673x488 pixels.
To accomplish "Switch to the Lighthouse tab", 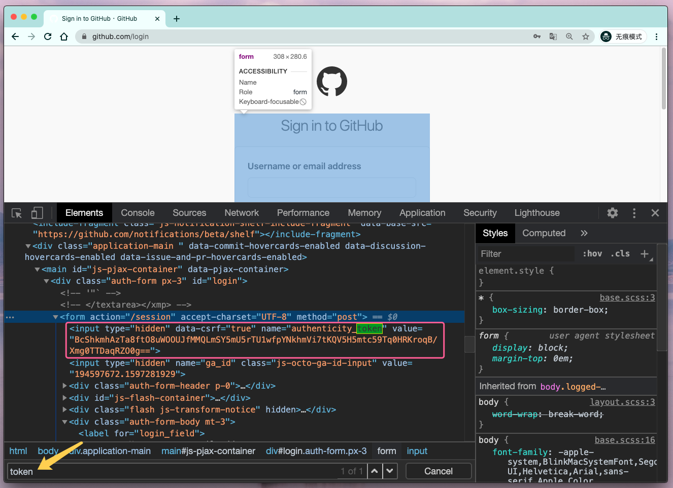I will tap(537, 213).
